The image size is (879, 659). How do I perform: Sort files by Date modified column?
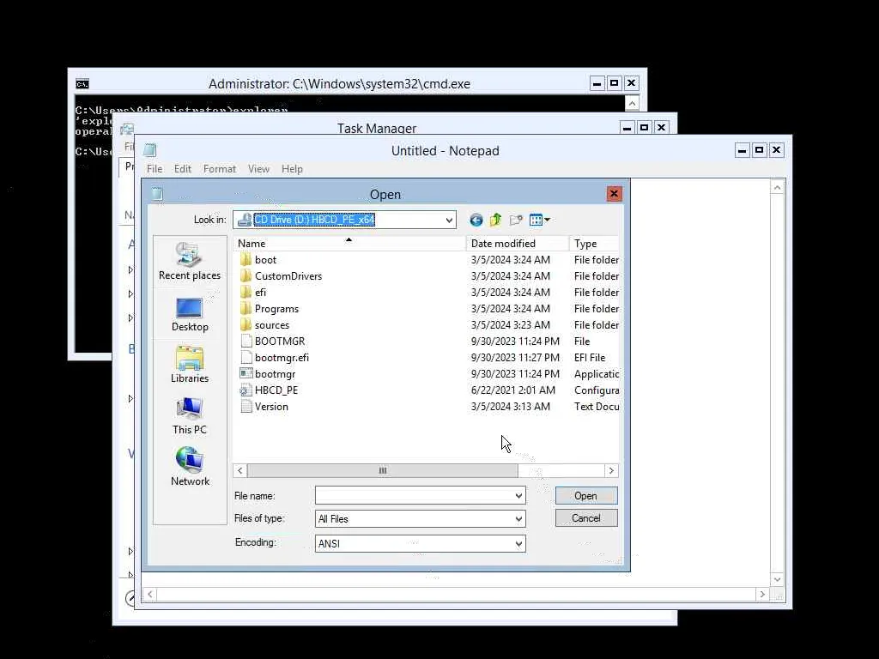coord(517,243)
